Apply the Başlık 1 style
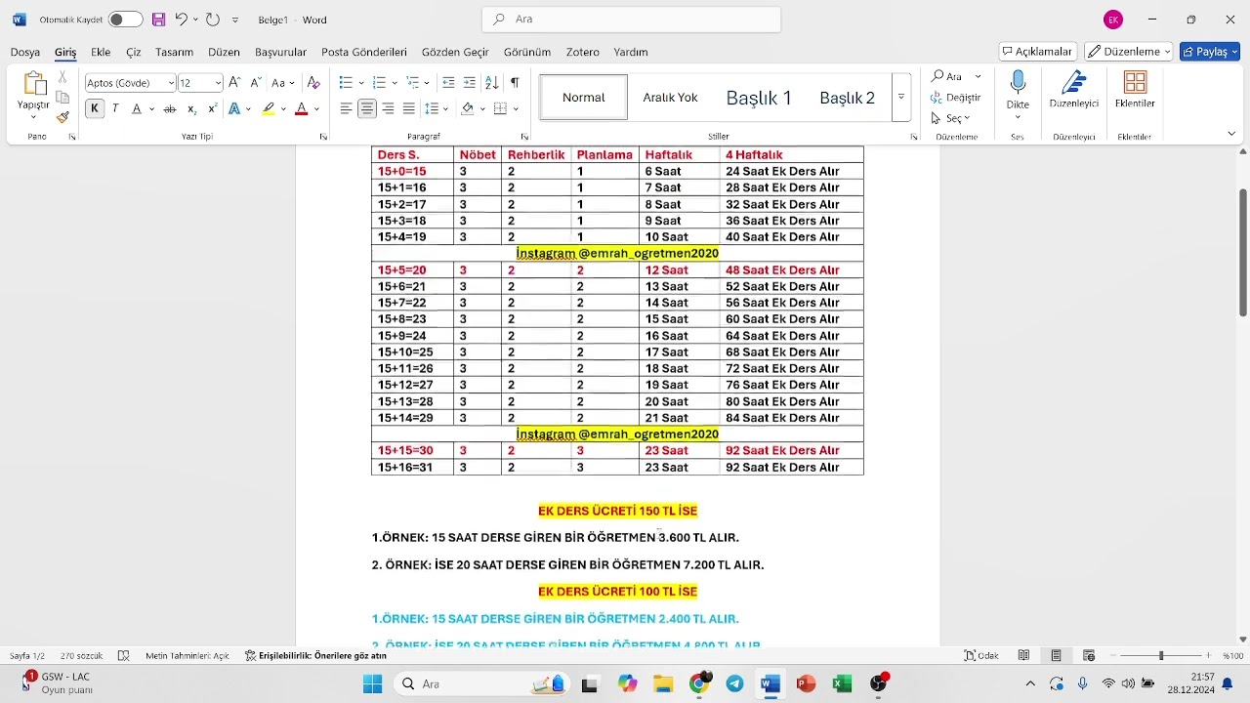The image size is (1250, 703). pyautogui.click(x=759, y=98)
